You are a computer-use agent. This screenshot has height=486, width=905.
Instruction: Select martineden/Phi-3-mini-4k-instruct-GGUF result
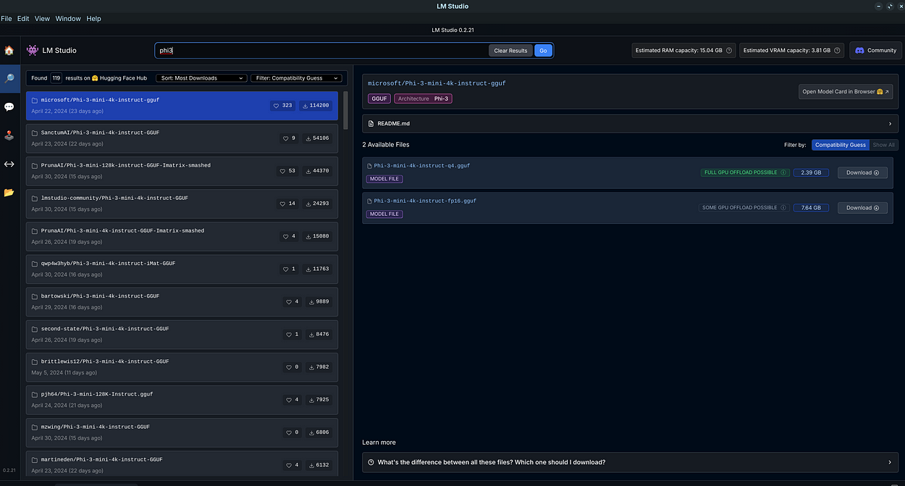pos(182,464)
